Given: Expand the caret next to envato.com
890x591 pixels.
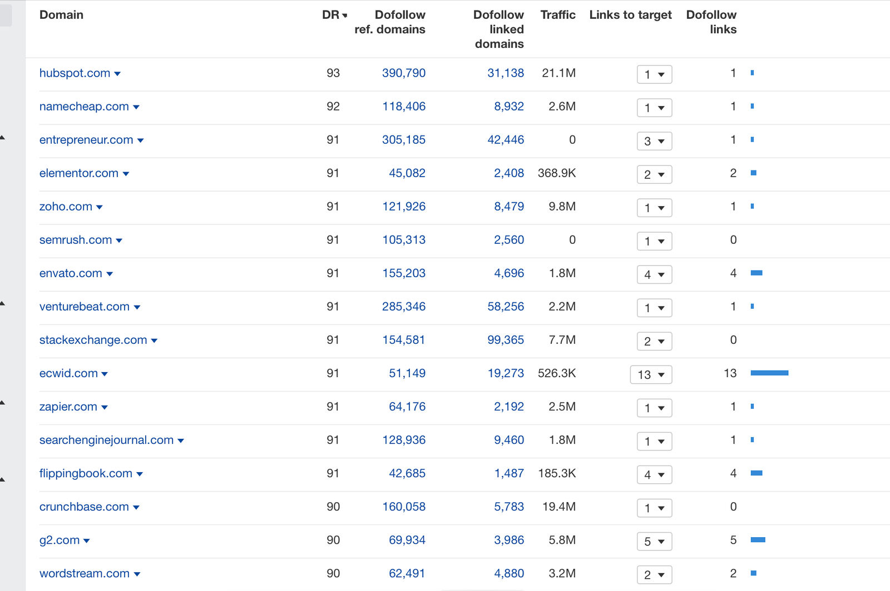Looking at the screenshot, I should pyautogui.click(x=110, y=274).
